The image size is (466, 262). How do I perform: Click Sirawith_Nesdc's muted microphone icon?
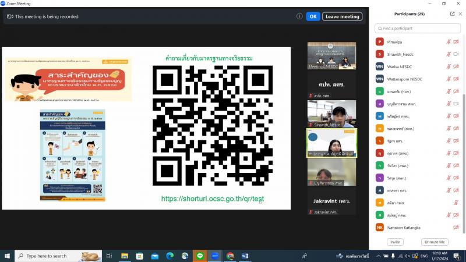click(449, 54)
